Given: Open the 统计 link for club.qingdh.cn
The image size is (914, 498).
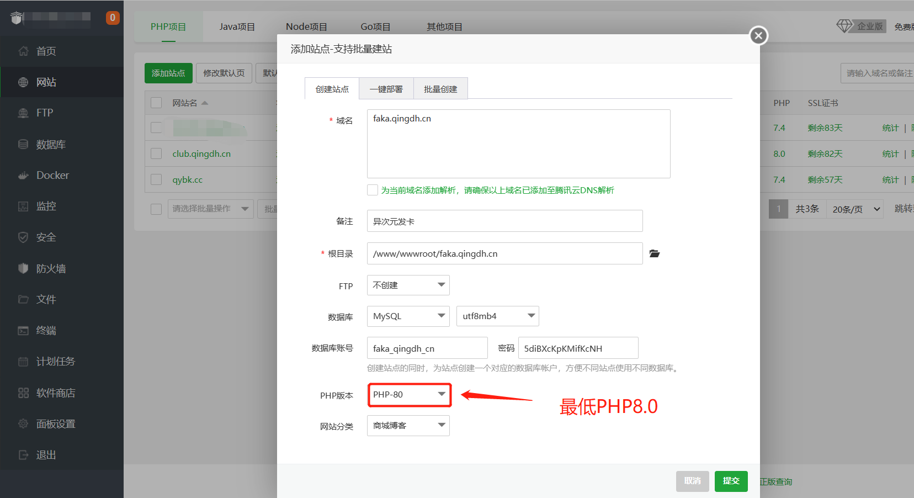Looking at the screenshot, I should 890,153.
